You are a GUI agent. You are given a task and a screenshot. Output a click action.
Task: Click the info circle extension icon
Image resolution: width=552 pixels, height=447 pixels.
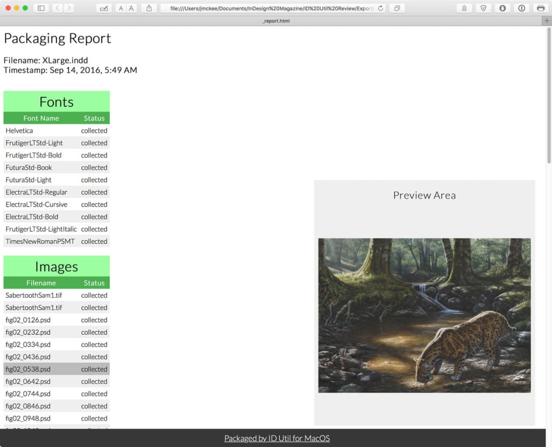tap(522, 8)
